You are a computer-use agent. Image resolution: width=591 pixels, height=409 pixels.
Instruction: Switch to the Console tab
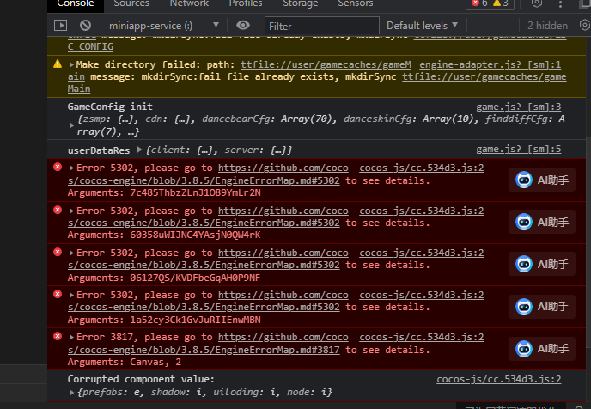pyautogui.click(x=76, y=3)
